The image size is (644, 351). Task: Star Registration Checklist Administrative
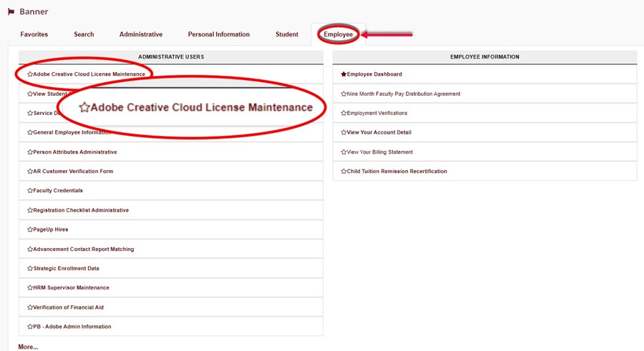pos(30,210)
